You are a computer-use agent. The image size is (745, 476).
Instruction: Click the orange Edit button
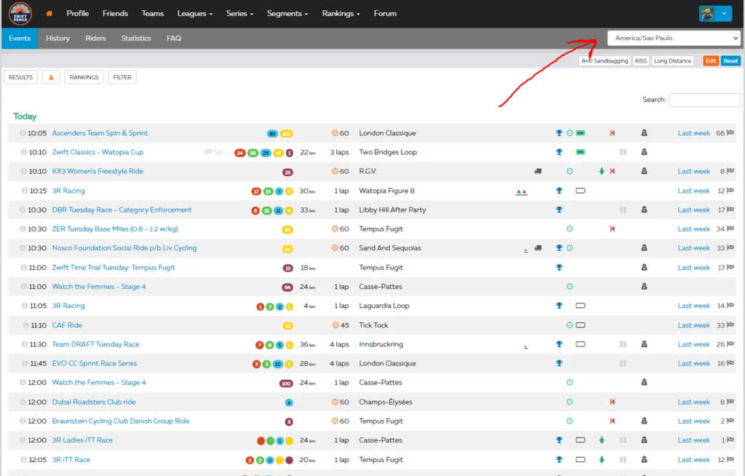point(711,61)
